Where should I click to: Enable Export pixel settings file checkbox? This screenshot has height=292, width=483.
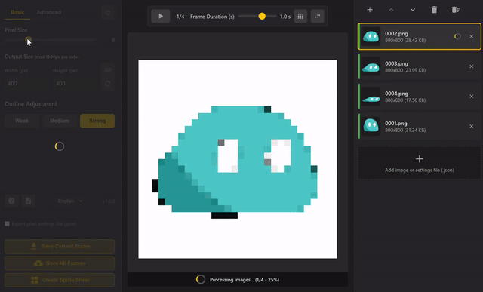pos(7,224)
